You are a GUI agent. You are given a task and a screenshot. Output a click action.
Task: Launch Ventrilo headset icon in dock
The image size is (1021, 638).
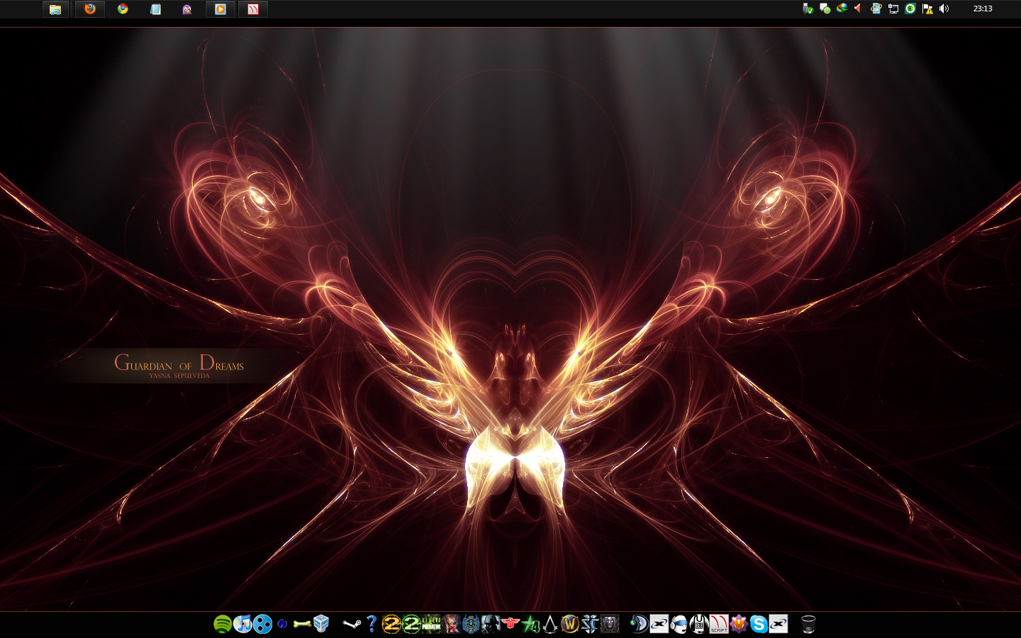tap(679, 624)
